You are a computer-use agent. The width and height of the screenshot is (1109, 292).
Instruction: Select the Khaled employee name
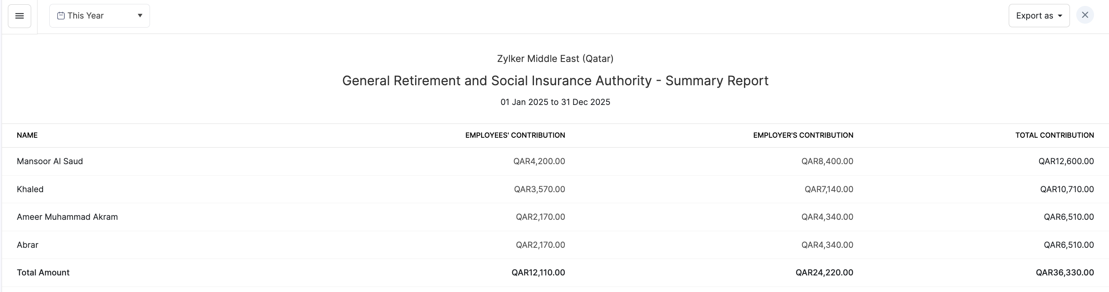(30, 189)
